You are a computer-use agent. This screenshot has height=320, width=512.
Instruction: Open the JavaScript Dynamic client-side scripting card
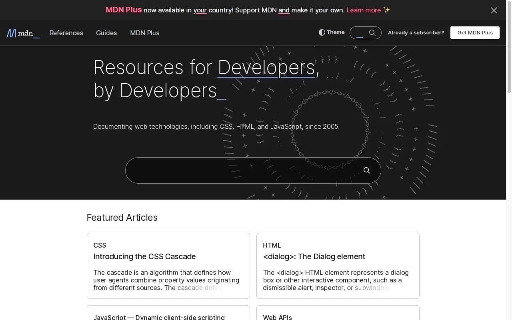pyautogui.click(x=159, y=317)
